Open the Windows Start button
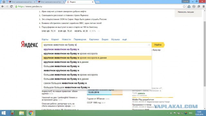206x116 pixels. coord(4,113)
